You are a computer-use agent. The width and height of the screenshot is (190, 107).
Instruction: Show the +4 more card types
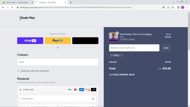pyautogui.click(x=94, y=89)
